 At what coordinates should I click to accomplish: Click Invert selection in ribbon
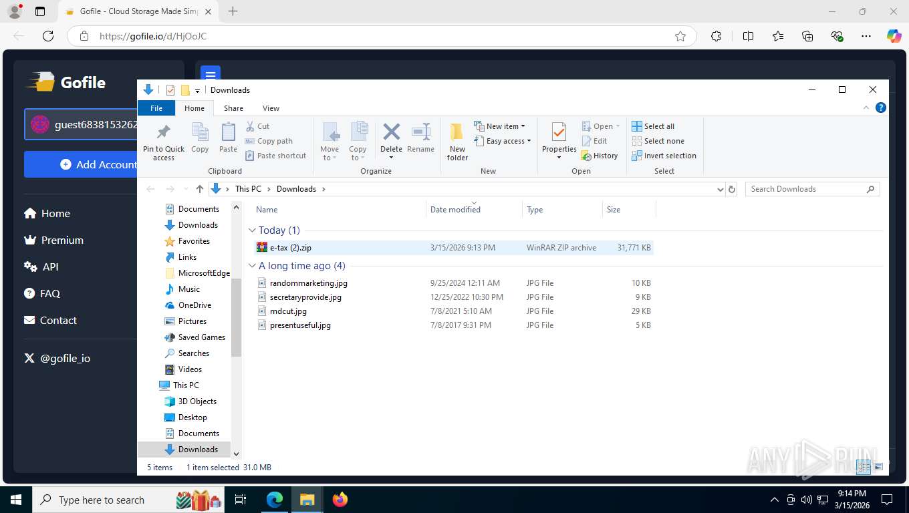pos(664,156)
